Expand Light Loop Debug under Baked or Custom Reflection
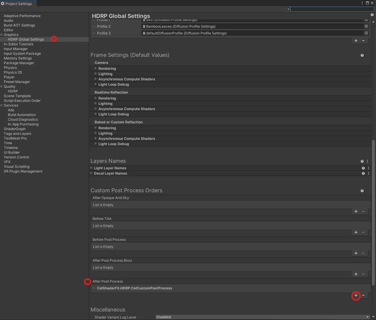This screenshot has width=376, height=320. (96, 144)
